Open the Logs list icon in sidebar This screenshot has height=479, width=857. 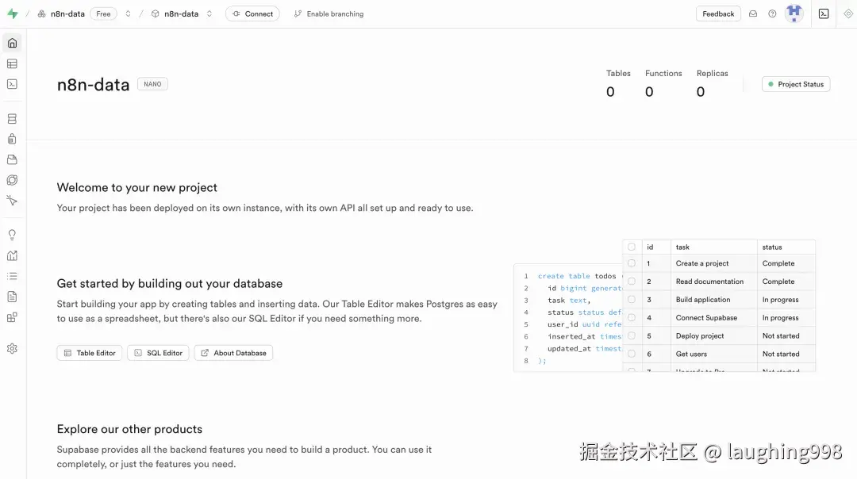pos(12,275)
